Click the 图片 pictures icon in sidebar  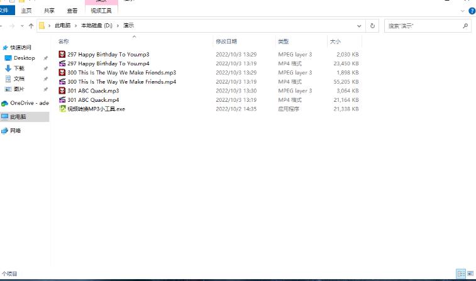click(x=8, y=89)
